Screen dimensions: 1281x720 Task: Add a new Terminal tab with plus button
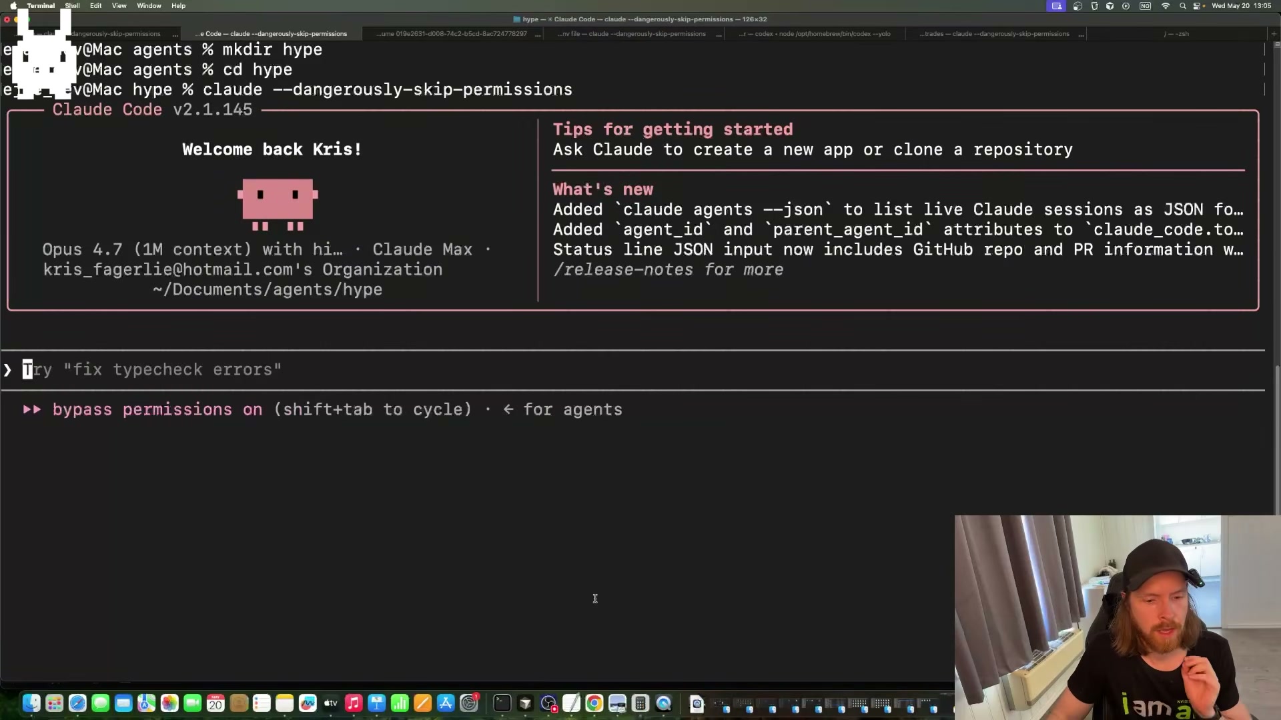(x=1274, y=33)
